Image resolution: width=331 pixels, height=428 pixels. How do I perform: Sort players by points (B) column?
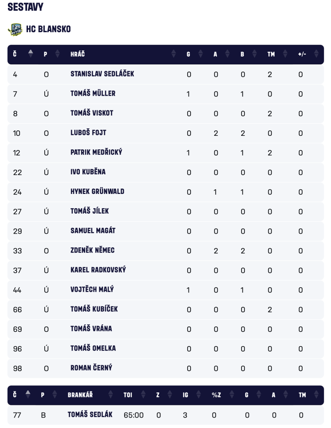point(255,54)
